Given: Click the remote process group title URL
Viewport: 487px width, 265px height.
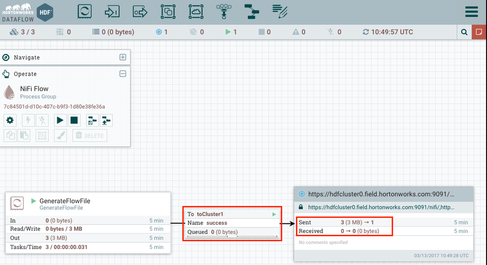Looking at the screenshot, I should pyautogui.click(x=381, y=194).
